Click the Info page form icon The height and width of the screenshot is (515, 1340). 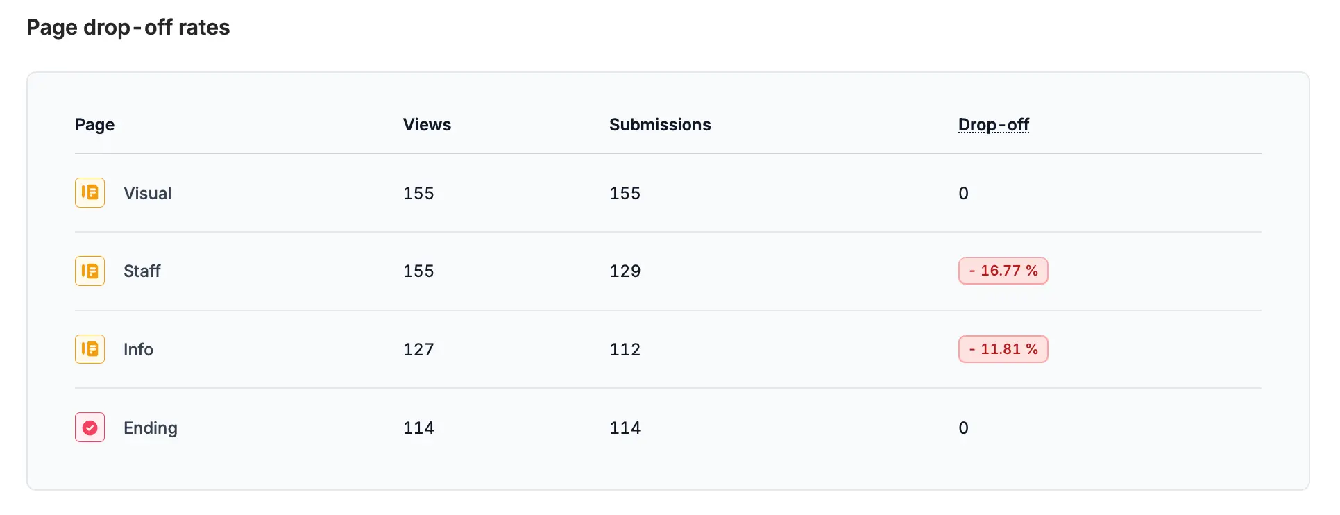[x=90, y=349]
